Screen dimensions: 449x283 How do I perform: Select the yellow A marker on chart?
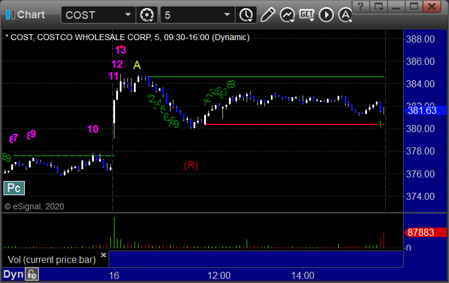(x=137, y=65)
